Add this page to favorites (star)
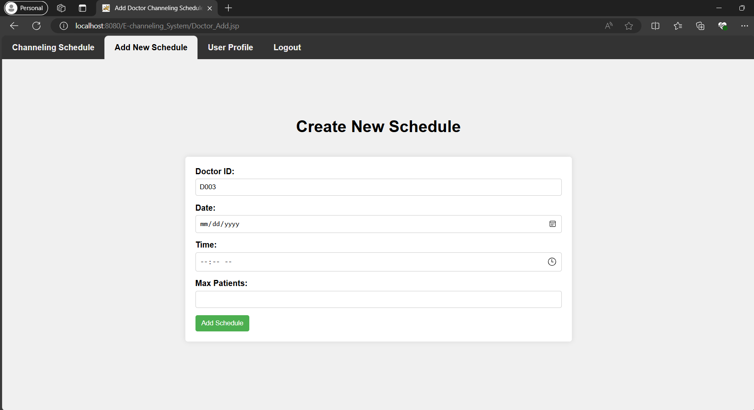The height and width of the screenshot is (410, 754). click(x=629, y=26)
